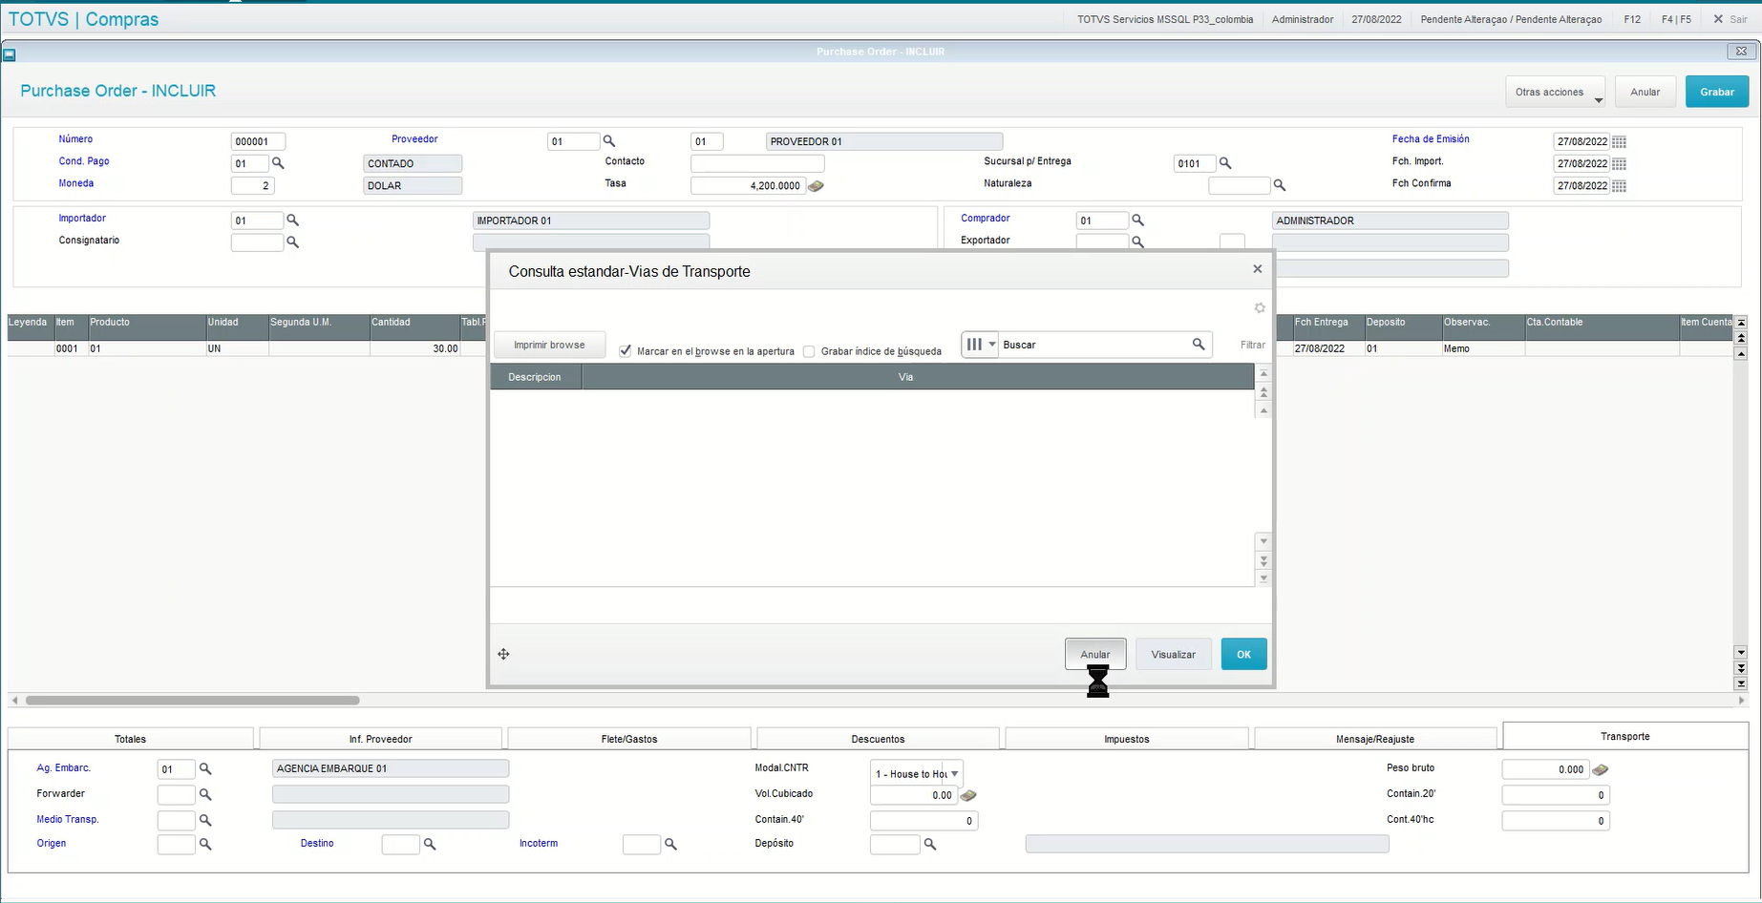Click the calendar icon beside Fecha de Emisión
The image size is (1762, 903).
[1618, 141]
